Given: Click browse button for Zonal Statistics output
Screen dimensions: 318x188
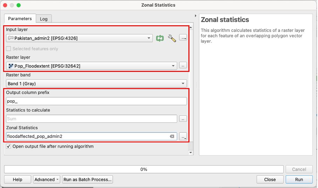Looking at the screenshot, I should (183, 136).
